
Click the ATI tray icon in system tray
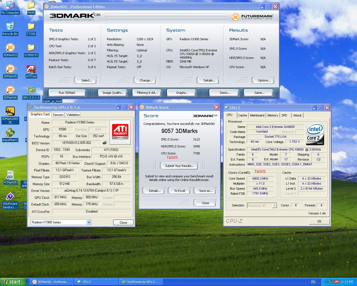(x=336, y=282)
